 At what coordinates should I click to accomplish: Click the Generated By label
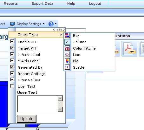click(30, 67)
